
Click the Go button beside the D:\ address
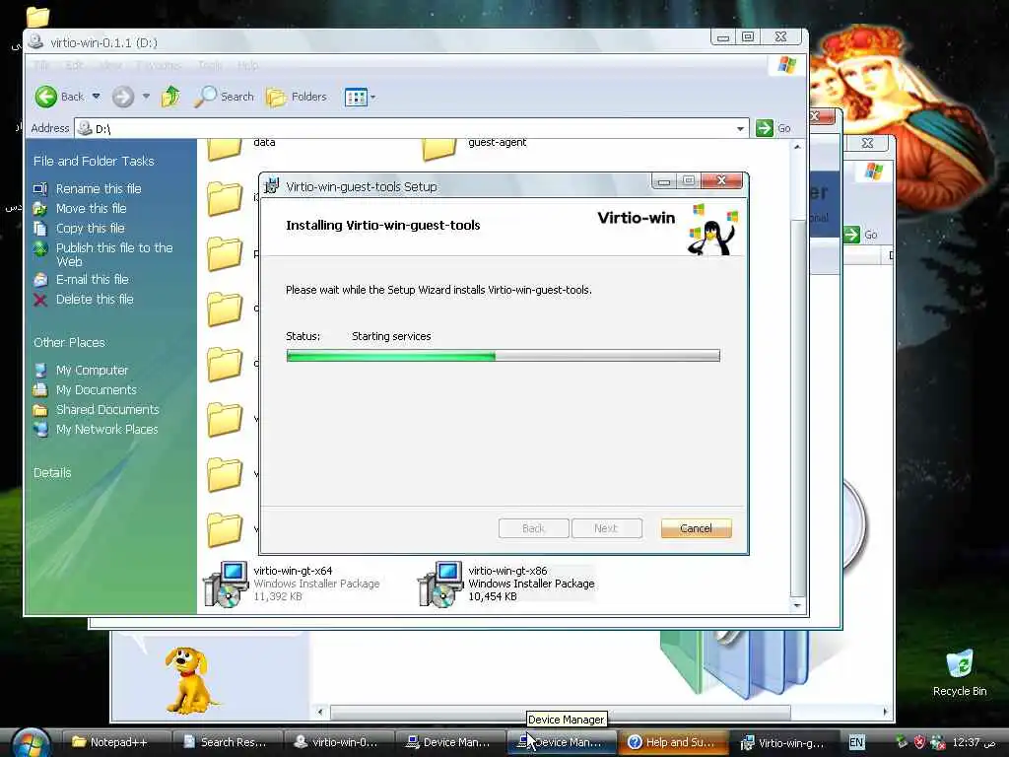774,128
